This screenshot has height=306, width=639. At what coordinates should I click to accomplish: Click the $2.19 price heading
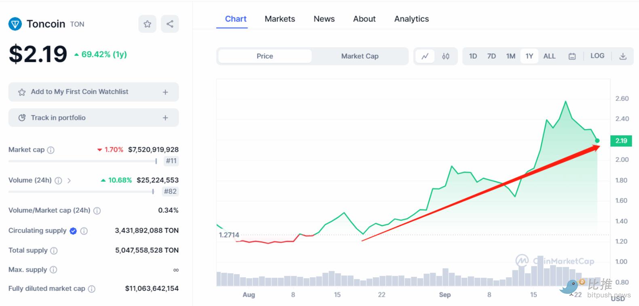coord(38,54)
